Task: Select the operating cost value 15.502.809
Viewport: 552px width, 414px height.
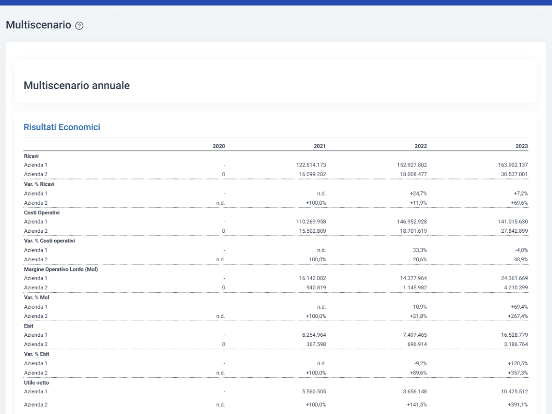Action: (x=312, y=231)
